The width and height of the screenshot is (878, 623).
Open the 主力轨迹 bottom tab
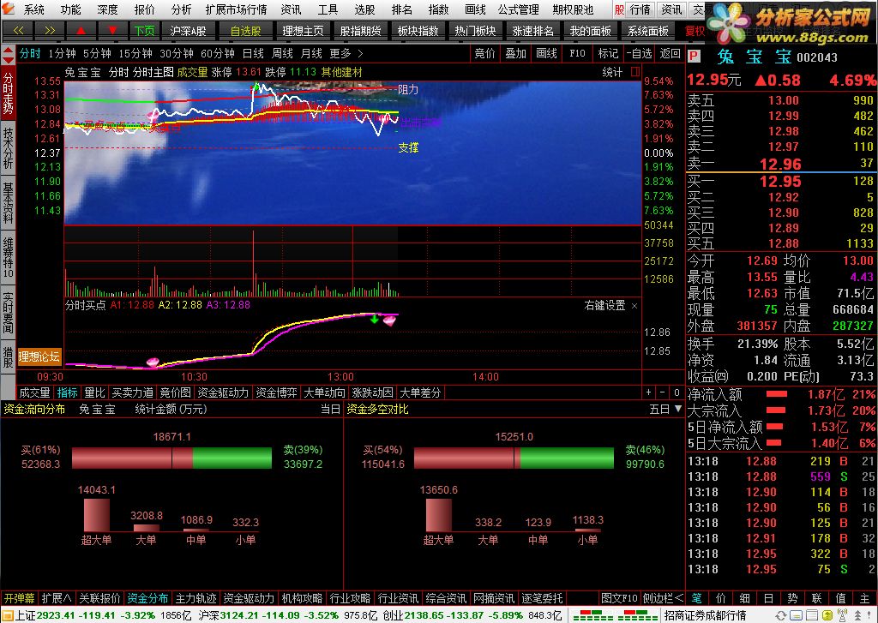195,598
